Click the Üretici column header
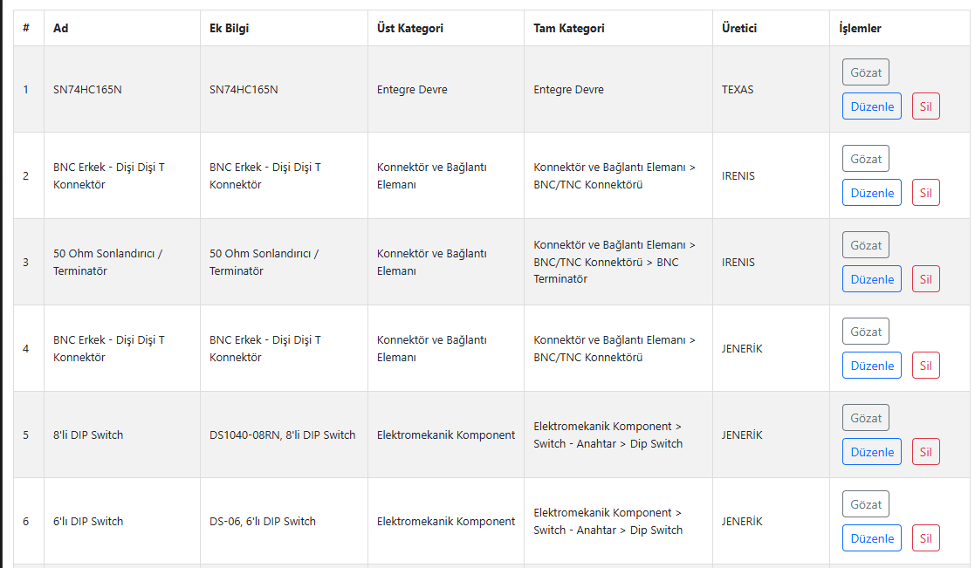Screen dimensions: 975x568 [738, 28]
